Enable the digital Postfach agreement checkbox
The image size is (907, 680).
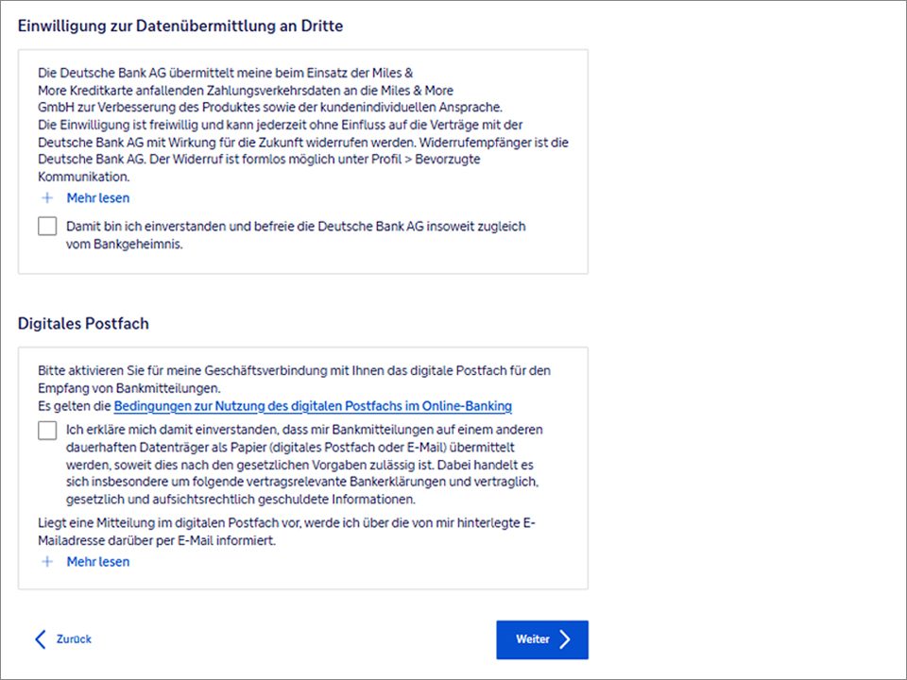48,431
